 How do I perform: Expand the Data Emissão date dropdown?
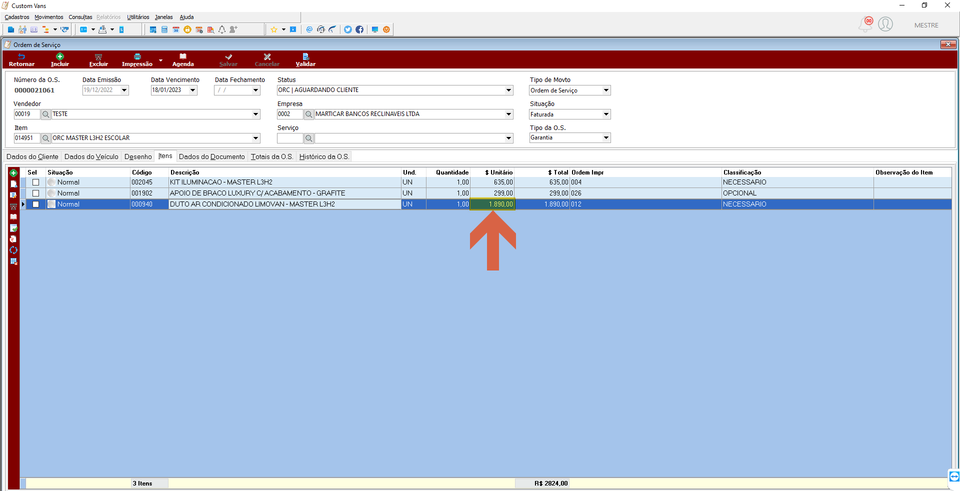pos(124,90)
